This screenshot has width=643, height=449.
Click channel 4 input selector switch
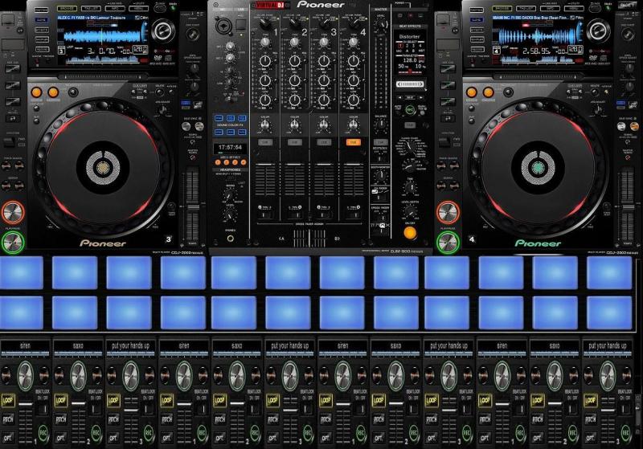353,24
